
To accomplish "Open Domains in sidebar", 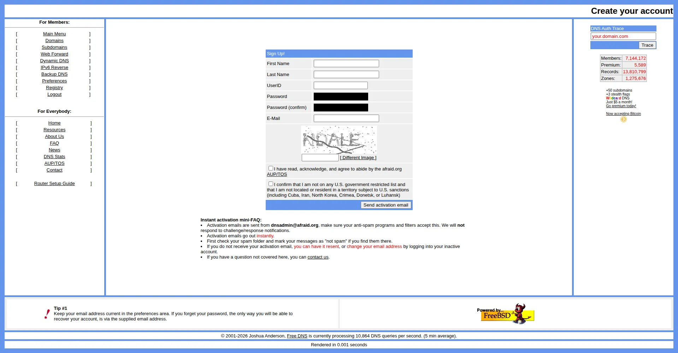I will [54, 41].
